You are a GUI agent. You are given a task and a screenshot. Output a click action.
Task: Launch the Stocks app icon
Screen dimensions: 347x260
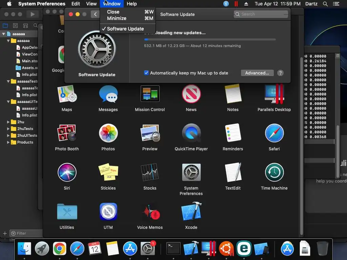pyautogui.click(x=150, y=172)
